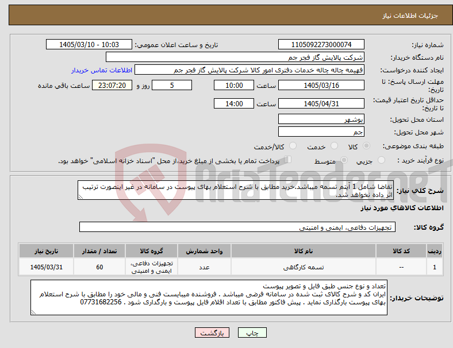Image resolution: width=453 pixels, height=348 pixels.
Task: Click the quantity cell 60
Action: click(99, 267)
